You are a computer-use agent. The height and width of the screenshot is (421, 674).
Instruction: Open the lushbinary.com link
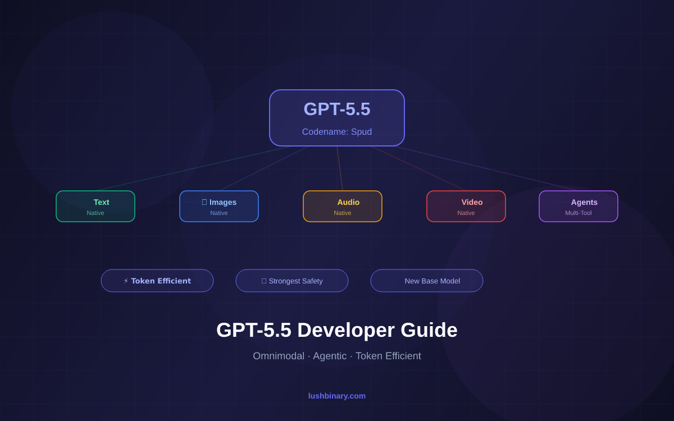point(337,396)
